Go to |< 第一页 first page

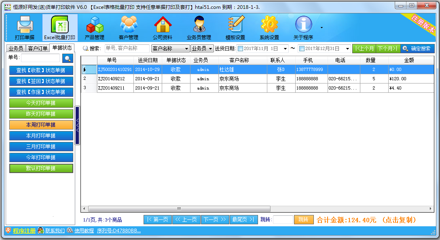pyautogui.click(x=158, y=219)
